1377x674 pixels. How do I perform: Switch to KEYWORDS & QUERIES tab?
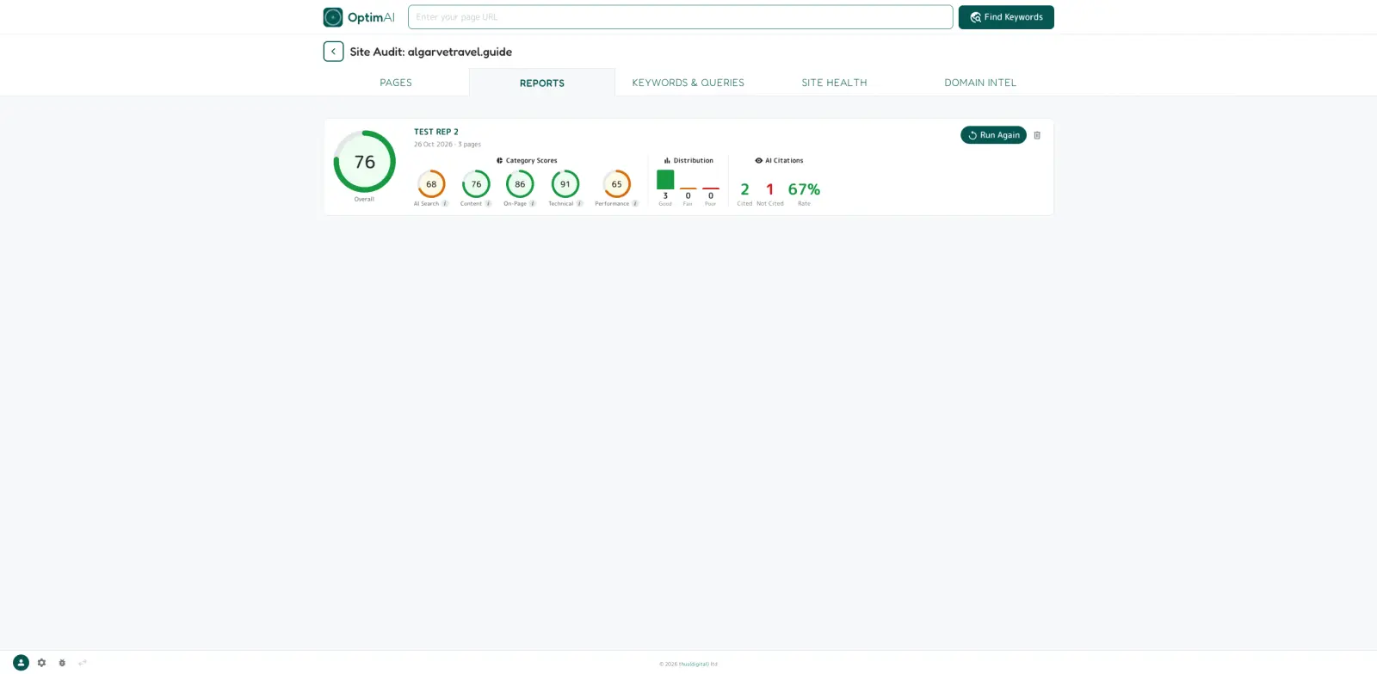tap(688, 83)
